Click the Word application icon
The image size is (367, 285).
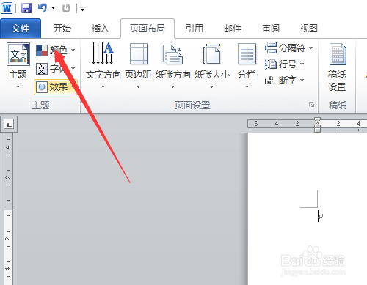coord(7,8)
